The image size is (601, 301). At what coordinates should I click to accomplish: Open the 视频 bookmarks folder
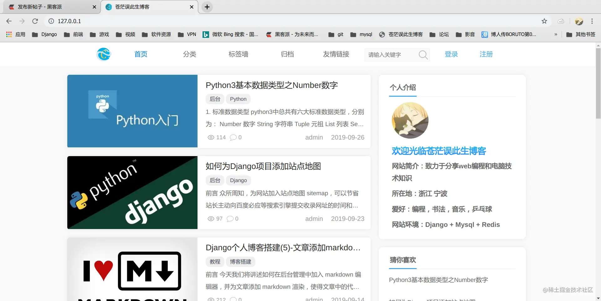coord(126,34)
